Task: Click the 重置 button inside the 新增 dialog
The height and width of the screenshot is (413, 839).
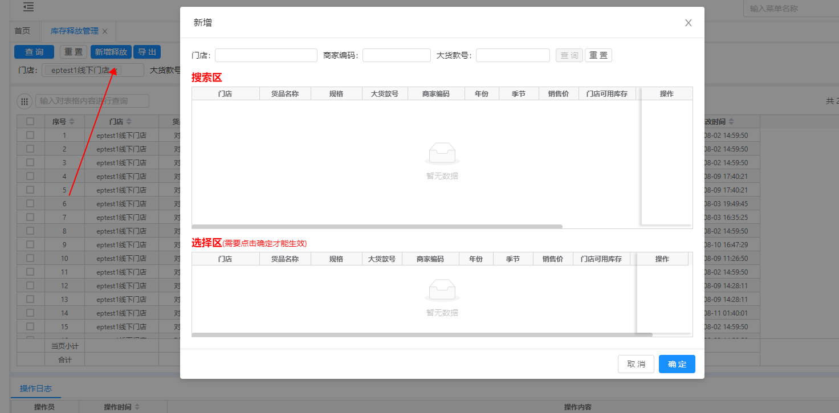Action: tap(598, 55)
